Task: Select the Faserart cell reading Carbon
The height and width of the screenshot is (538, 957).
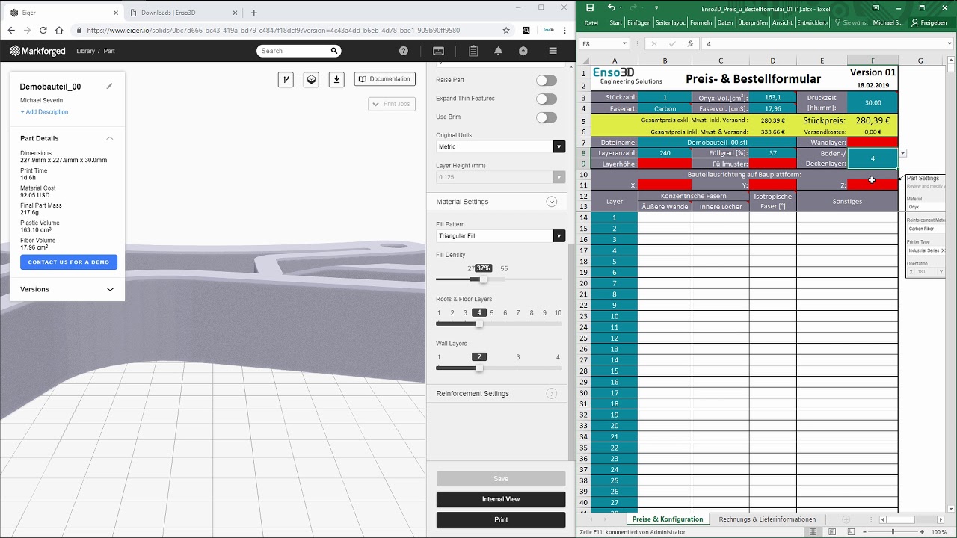Action: click(x=665, y=108)
